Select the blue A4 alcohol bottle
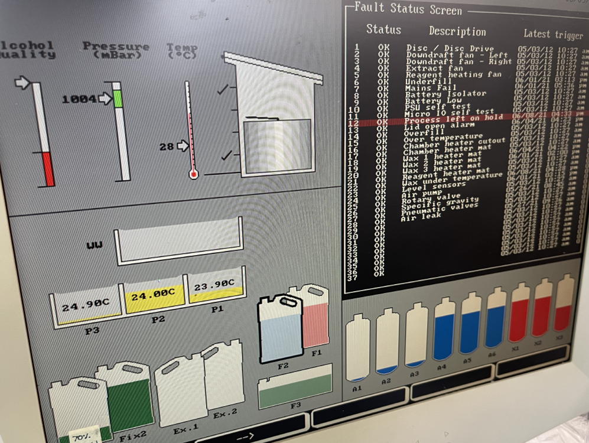 [x=444, y=331]
